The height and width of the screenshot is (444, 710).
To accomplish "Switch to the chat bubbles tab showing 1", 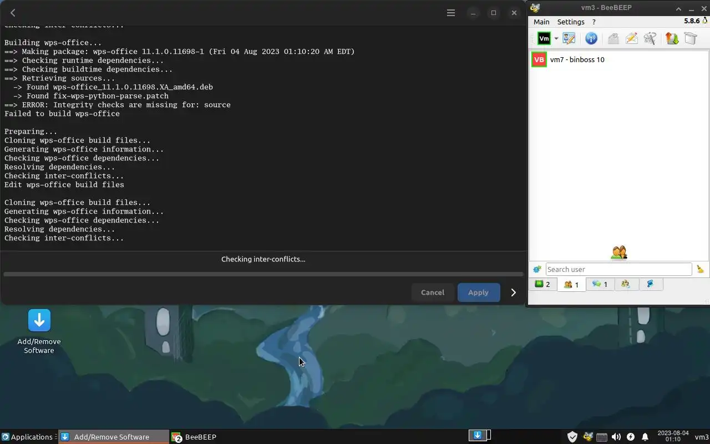I will point(600,284).
